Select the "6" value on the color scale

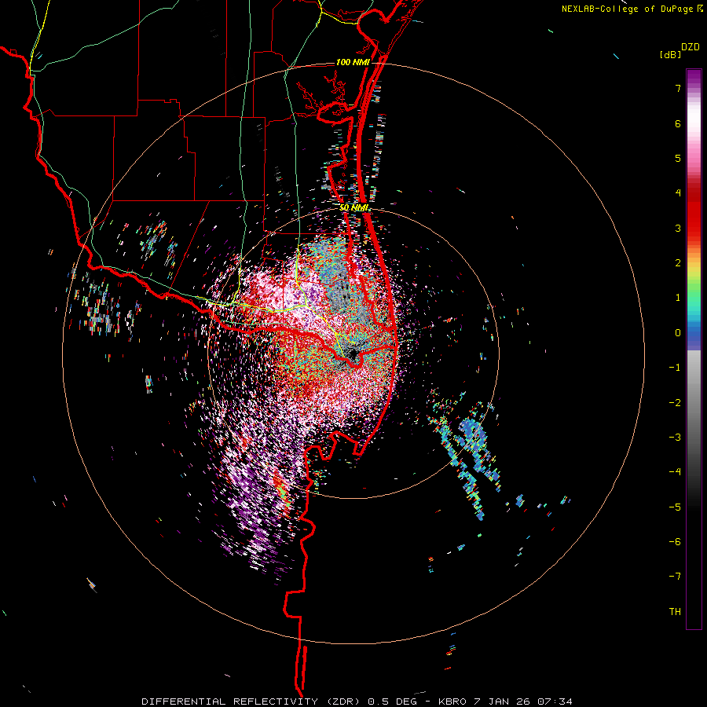[678, 123]
